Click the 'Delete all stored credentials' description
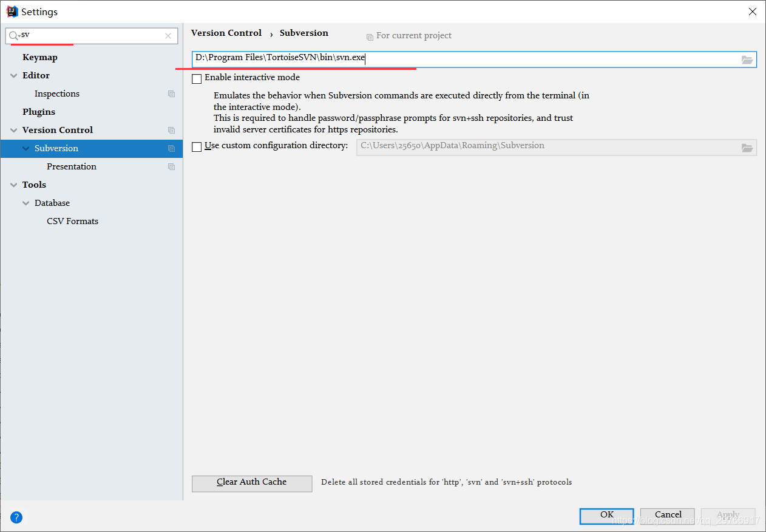 tap(446, 482)
